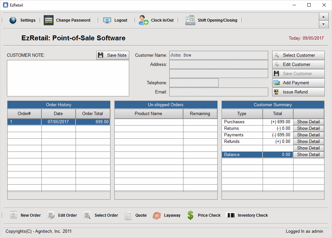Click the Save Note button
This screenshot has height=238, width=332.
tap(113, 55)
